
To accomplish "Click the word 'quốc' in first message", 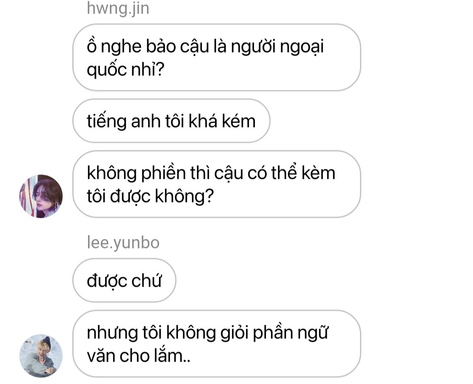I will click(x=106, y=70).
